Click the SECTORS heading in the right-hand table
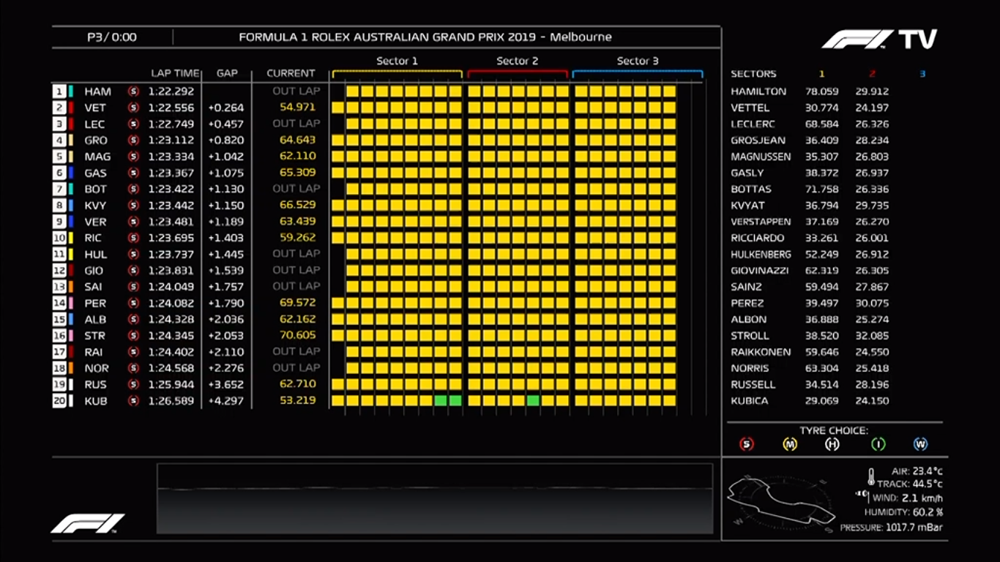 [x=753, y=74]
